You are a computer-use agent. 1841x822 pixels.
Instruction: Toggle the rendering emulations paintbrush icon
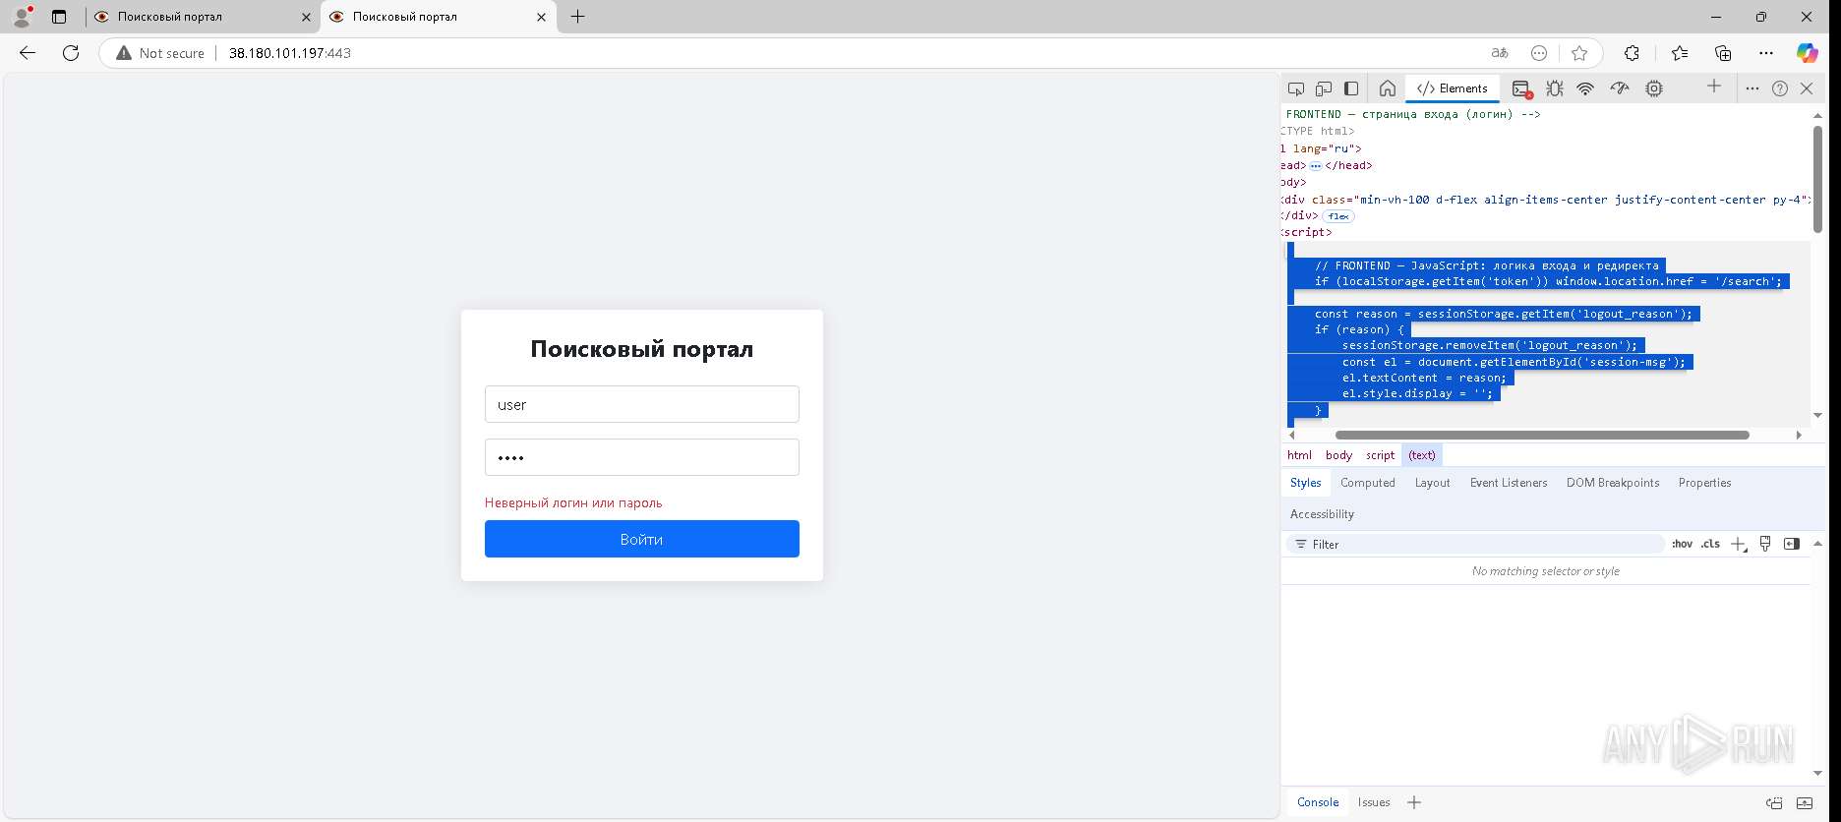1765,544
